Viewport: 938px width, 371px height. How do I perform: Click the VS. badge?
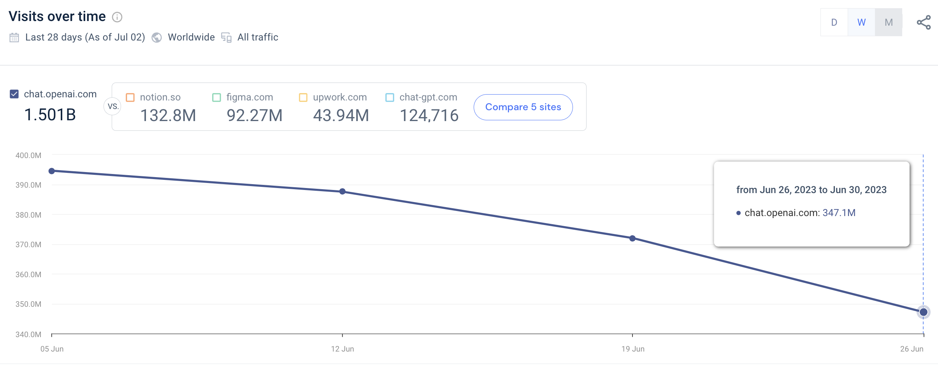pyautogui.click(x=113, y=107)
